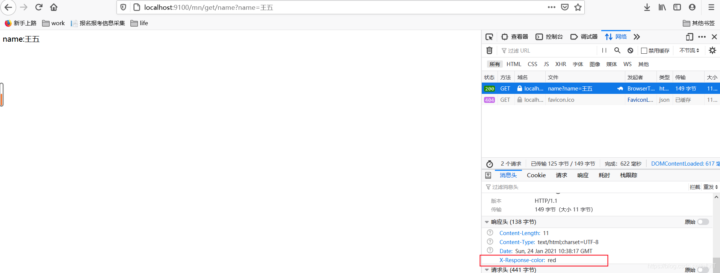This screenshot has width=720, height=273.
Task: Open page actions three-dot menu in address bar
Action: pos(551,7)
